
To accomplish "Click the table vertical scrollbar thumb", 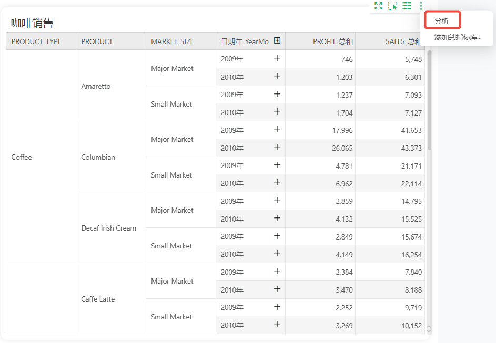I will pyautogui.click(x=429, y=100).
